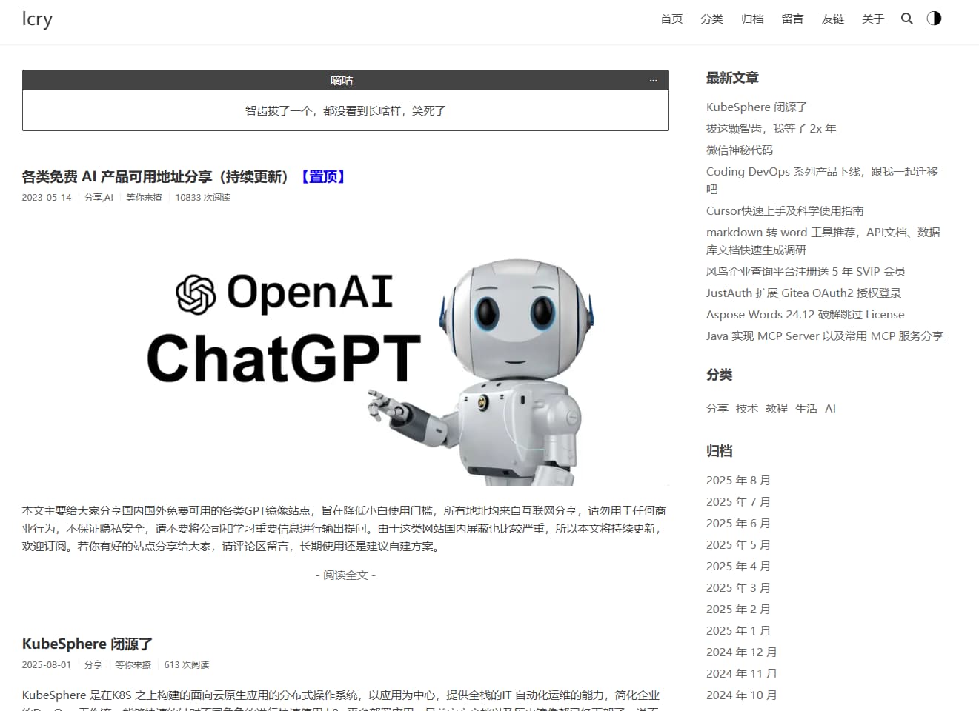Click the lcry site logo

(37, 19)
